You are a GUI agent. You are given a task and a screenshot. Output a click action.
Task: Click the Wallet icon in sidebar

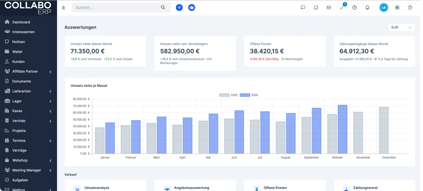point(7,52)
